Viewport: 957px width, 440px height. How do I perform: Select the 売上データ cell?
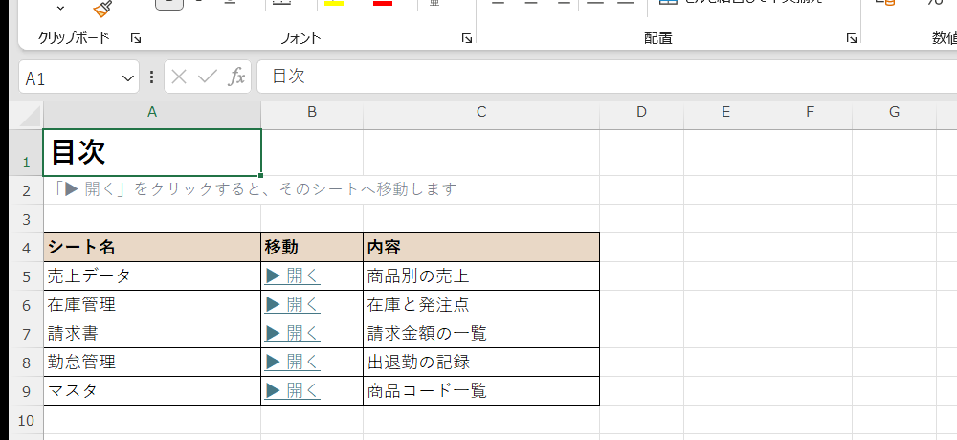click(152, 276)
